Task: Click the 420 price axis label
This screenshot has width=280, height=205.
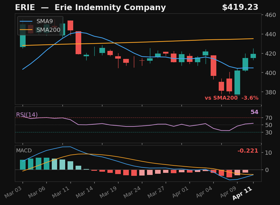Action: pos(270,54)
